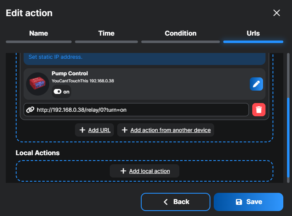Click the vertical scrollbar thumb
292x216 pixels.
click(x=288, y=137)
